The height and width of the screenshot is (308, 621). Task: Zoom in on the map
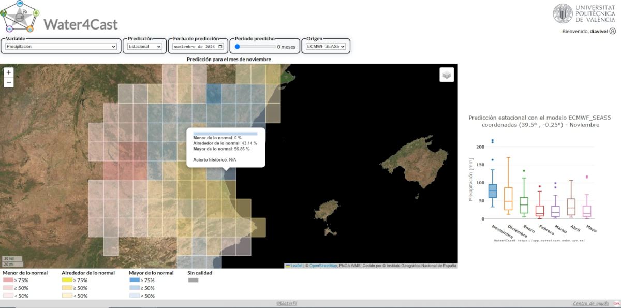point(9,72)
